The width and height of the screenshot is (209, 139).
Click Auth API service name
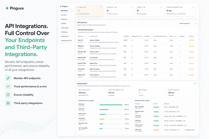[80, 40]
